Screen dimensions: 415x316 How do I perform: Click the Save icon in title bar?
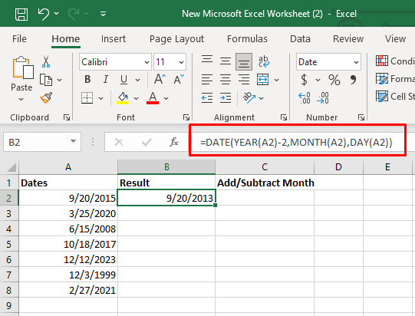click(x=21, y=14)
